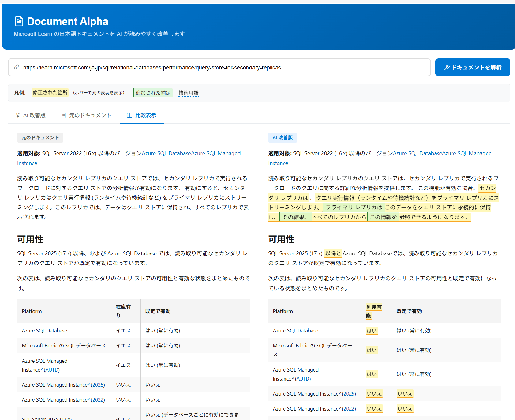Viewport: 515px width, 420px height.
Task: Click the highlighted 以降と correction
Action: (333, 253)
